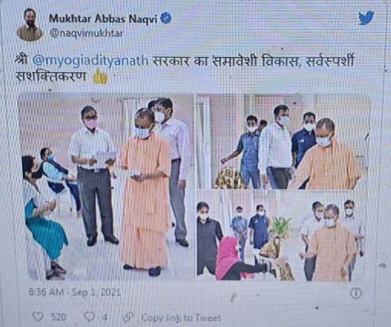Open tweet info circle icon
This screenshot has height=327, width=391.
(x=356, y=293)
